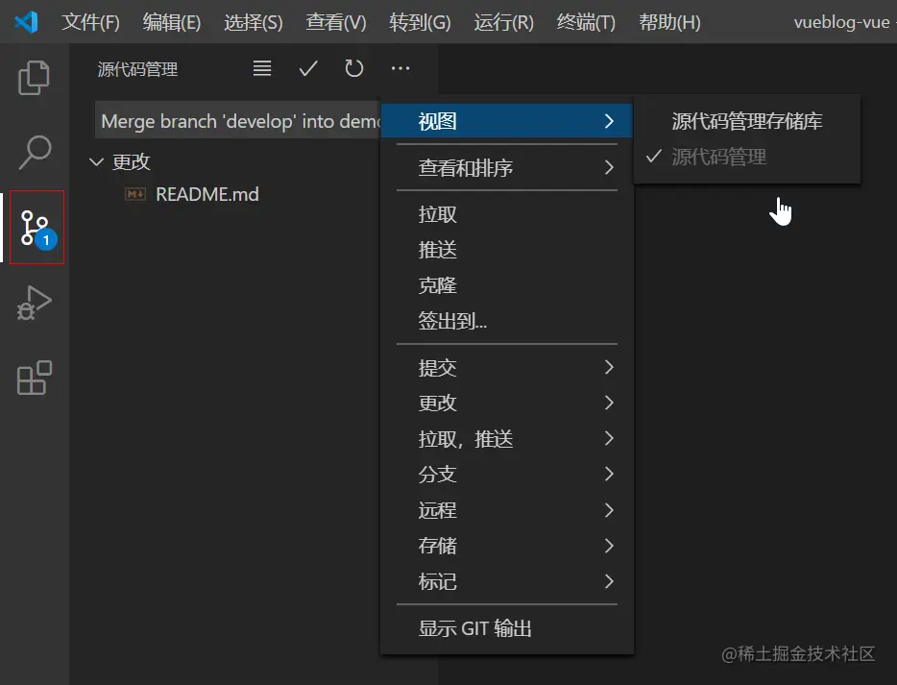Select 克隆 from the context menu

507,285
